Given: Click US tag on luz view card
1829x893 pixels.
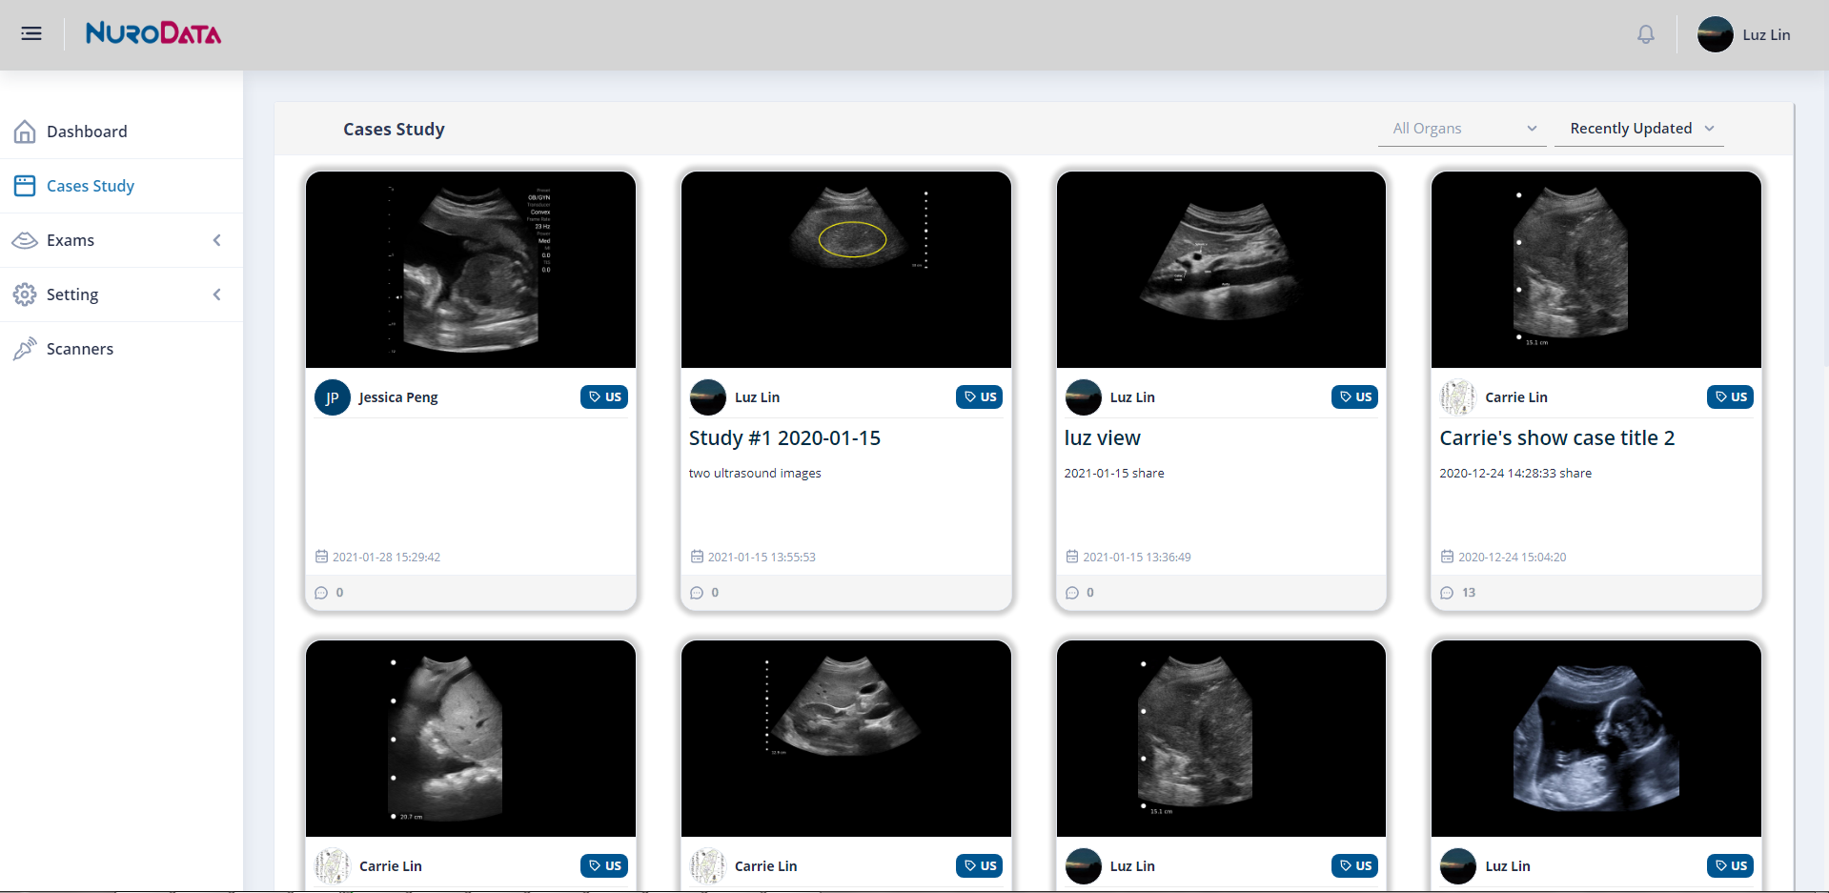Looking at the screenshot, I should point(1354,397).
